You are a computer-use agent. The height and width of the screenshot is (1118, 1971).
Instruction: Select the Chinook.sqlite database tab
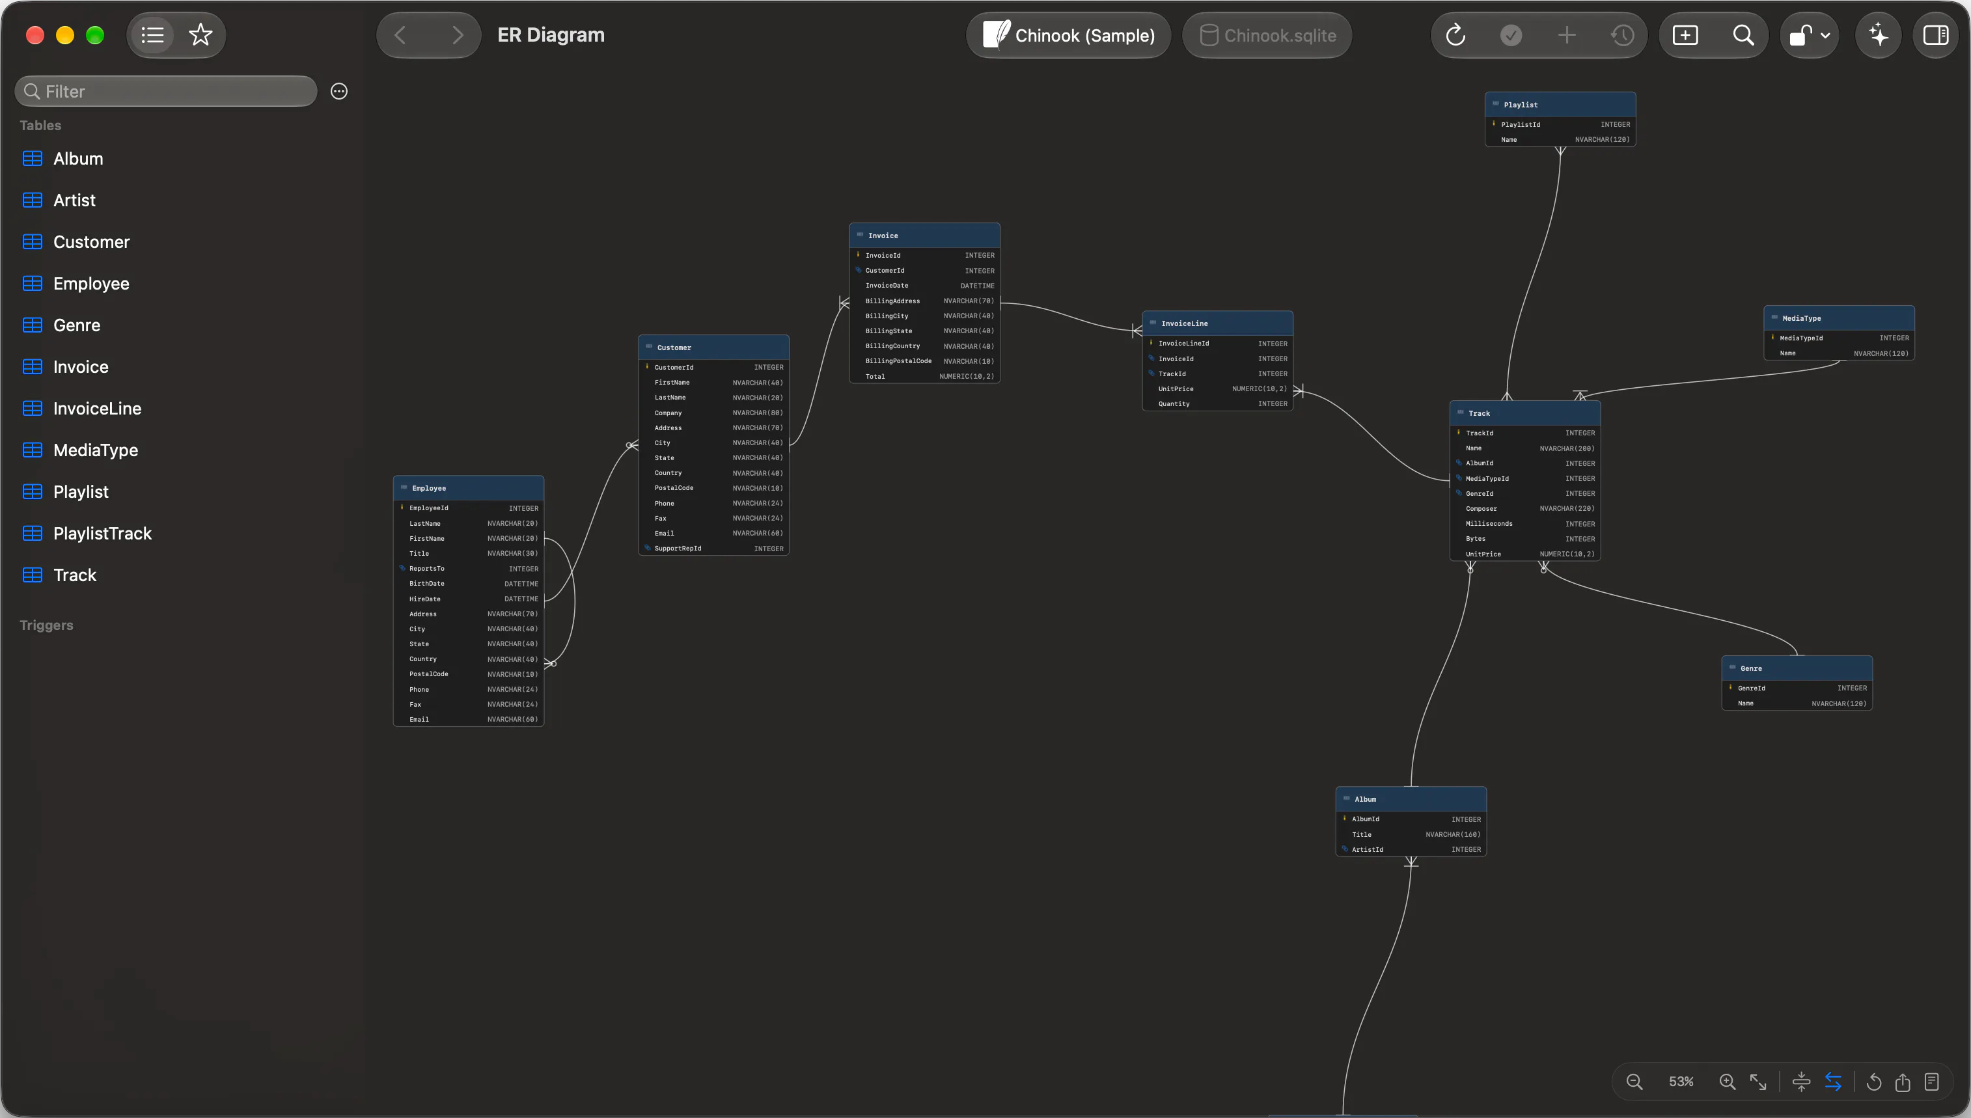click(x=1267, y=35)
